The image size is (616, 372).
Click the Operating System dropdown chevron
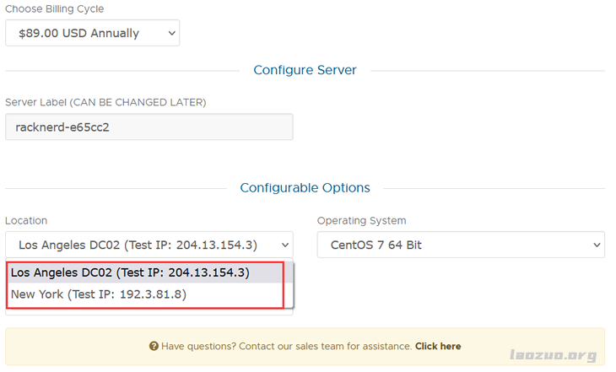click(x=597, y=245)
